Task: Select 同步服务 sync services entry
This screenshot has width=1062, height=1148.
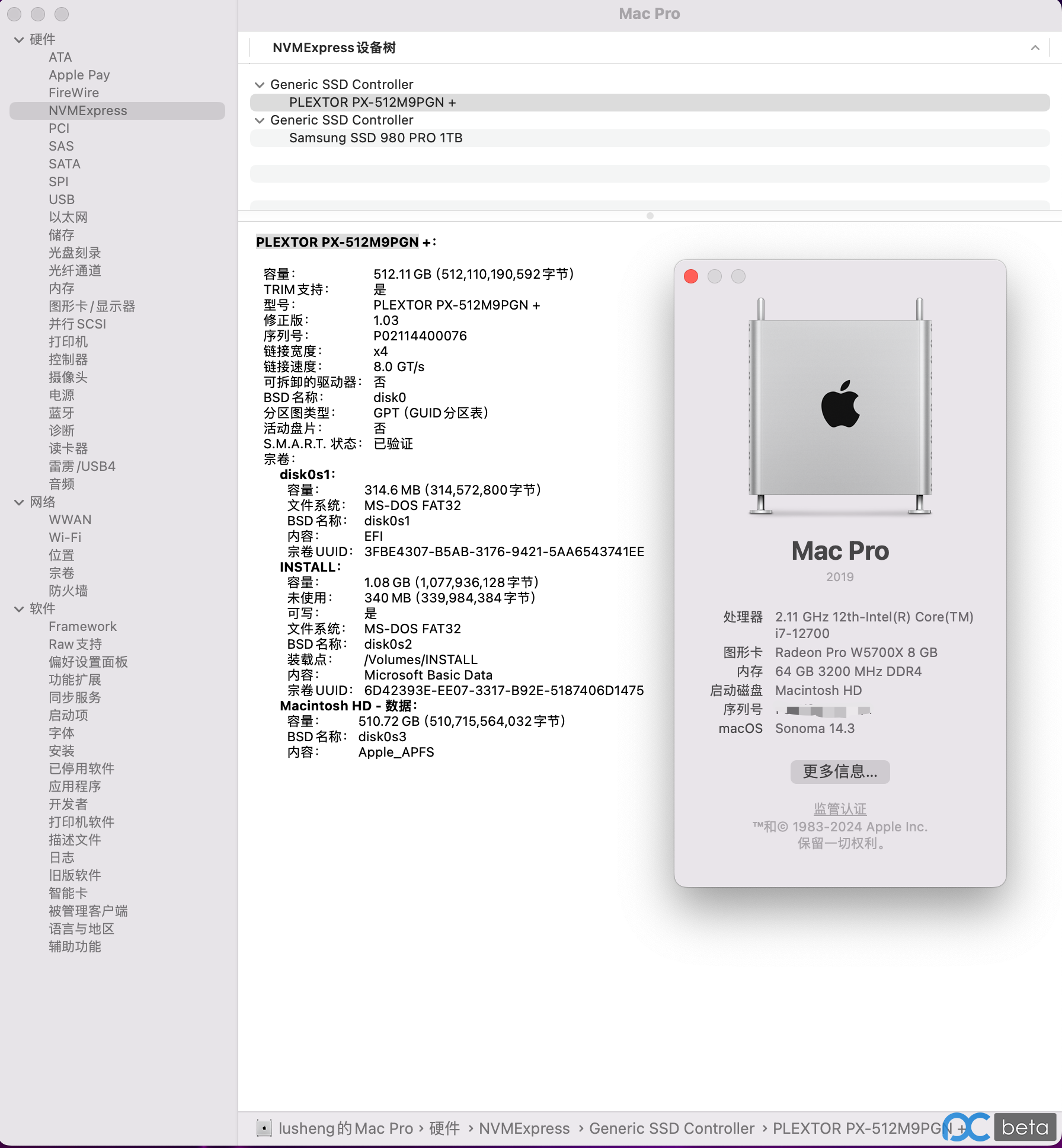Action: pyautogui.click(x=75, y=698)
